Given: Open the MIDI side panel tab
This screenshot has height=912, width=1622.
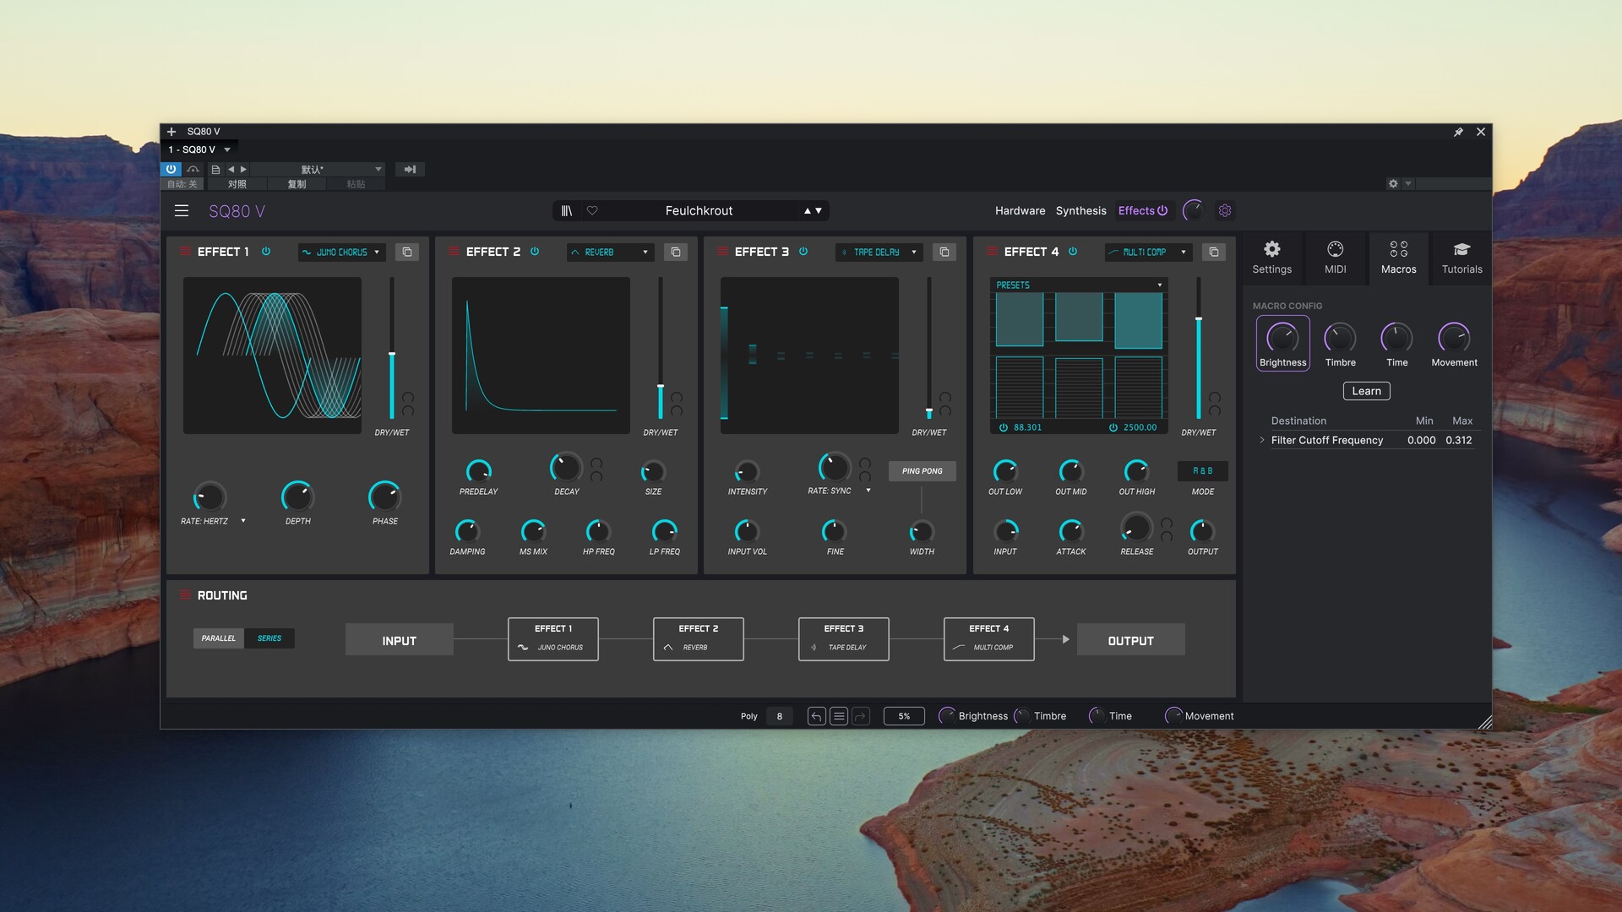Looking at the screenshot, I should point(1335,258).
